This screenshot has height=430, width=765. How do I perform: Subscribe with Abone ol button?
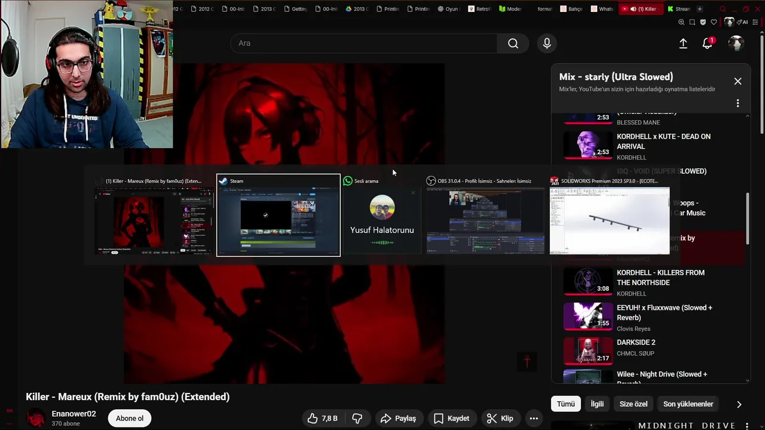point(130,418)
